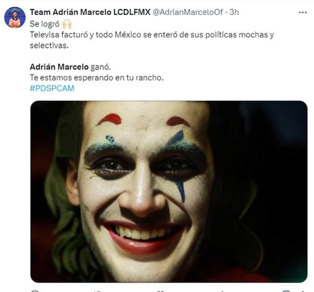This screenshot has width=314, height=292.
Task: Click the repost icon below the image
Action: (97, 291)
